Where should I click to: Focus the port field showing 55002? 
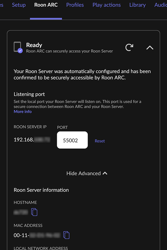tap(72, 140)
